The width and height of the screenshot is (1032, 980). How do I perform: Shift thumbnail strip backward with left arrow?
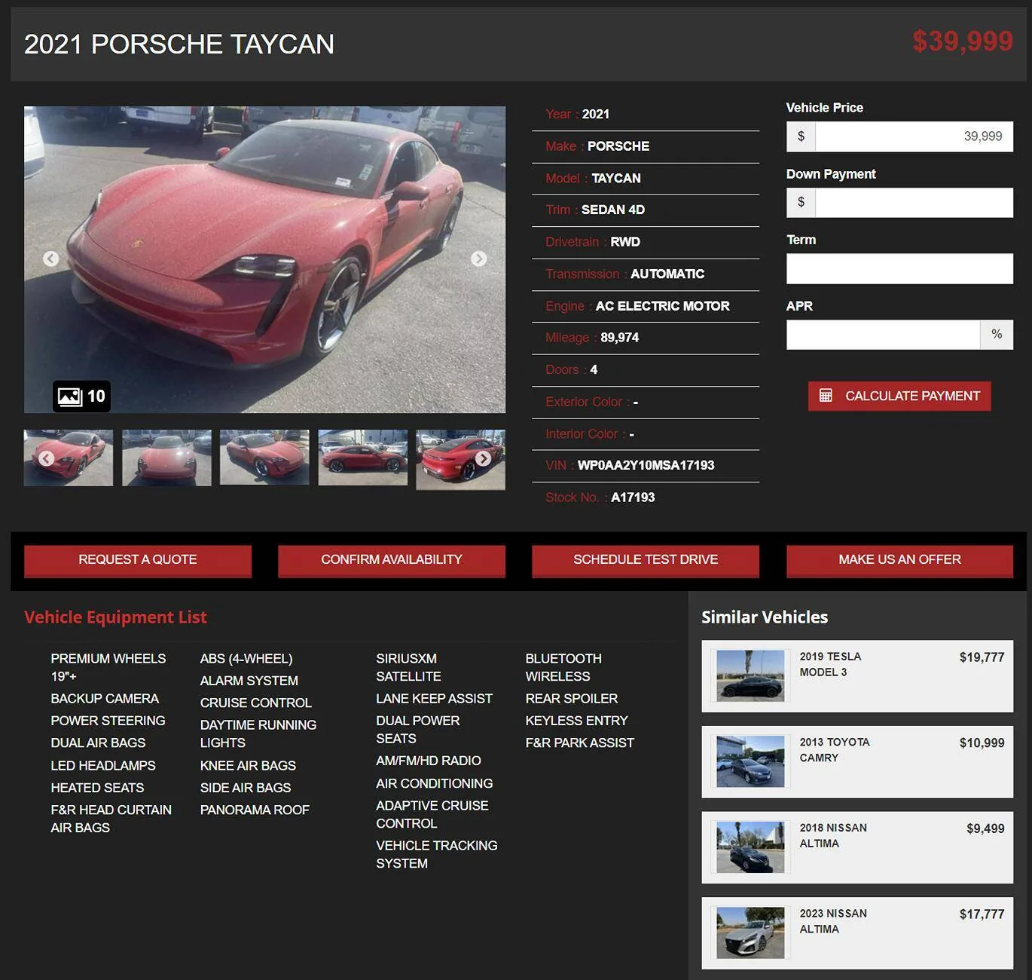[46, 458]
